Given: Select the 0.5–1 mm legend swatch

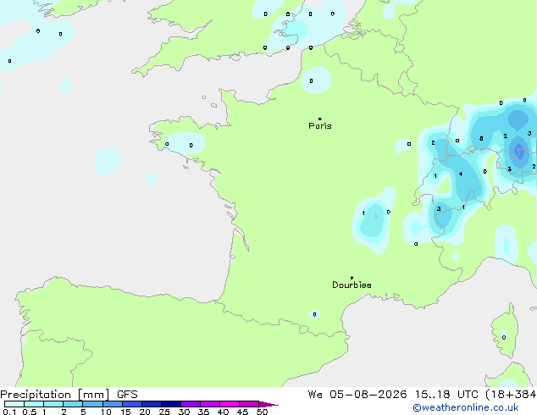Looking at the screenshot, I should point(34,404).
